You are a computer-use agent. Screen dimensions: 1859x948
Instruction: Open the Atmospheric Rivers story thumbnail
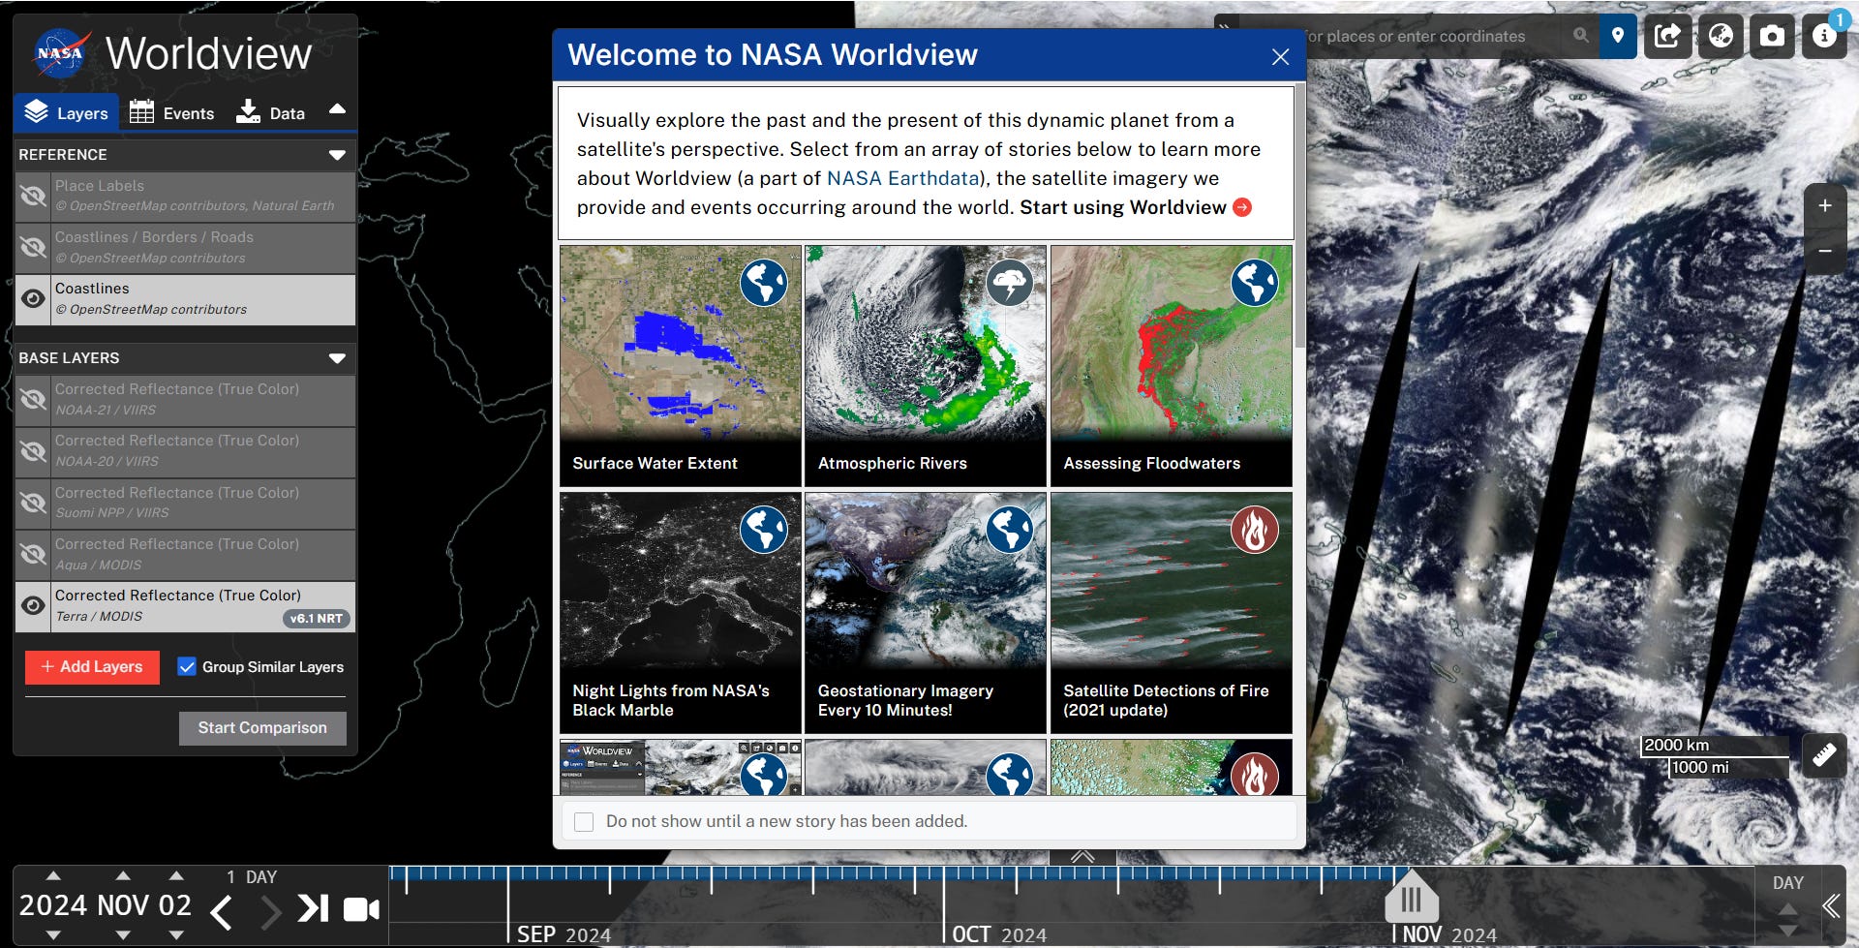point(925,365)
